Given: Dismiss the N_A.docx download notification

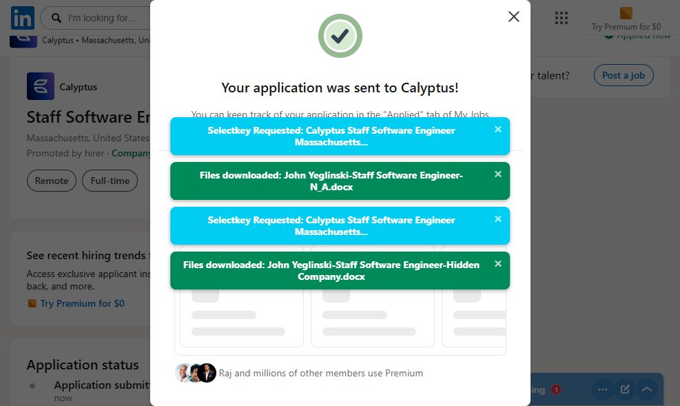Looking at the screenshot, I should point(498,174).
